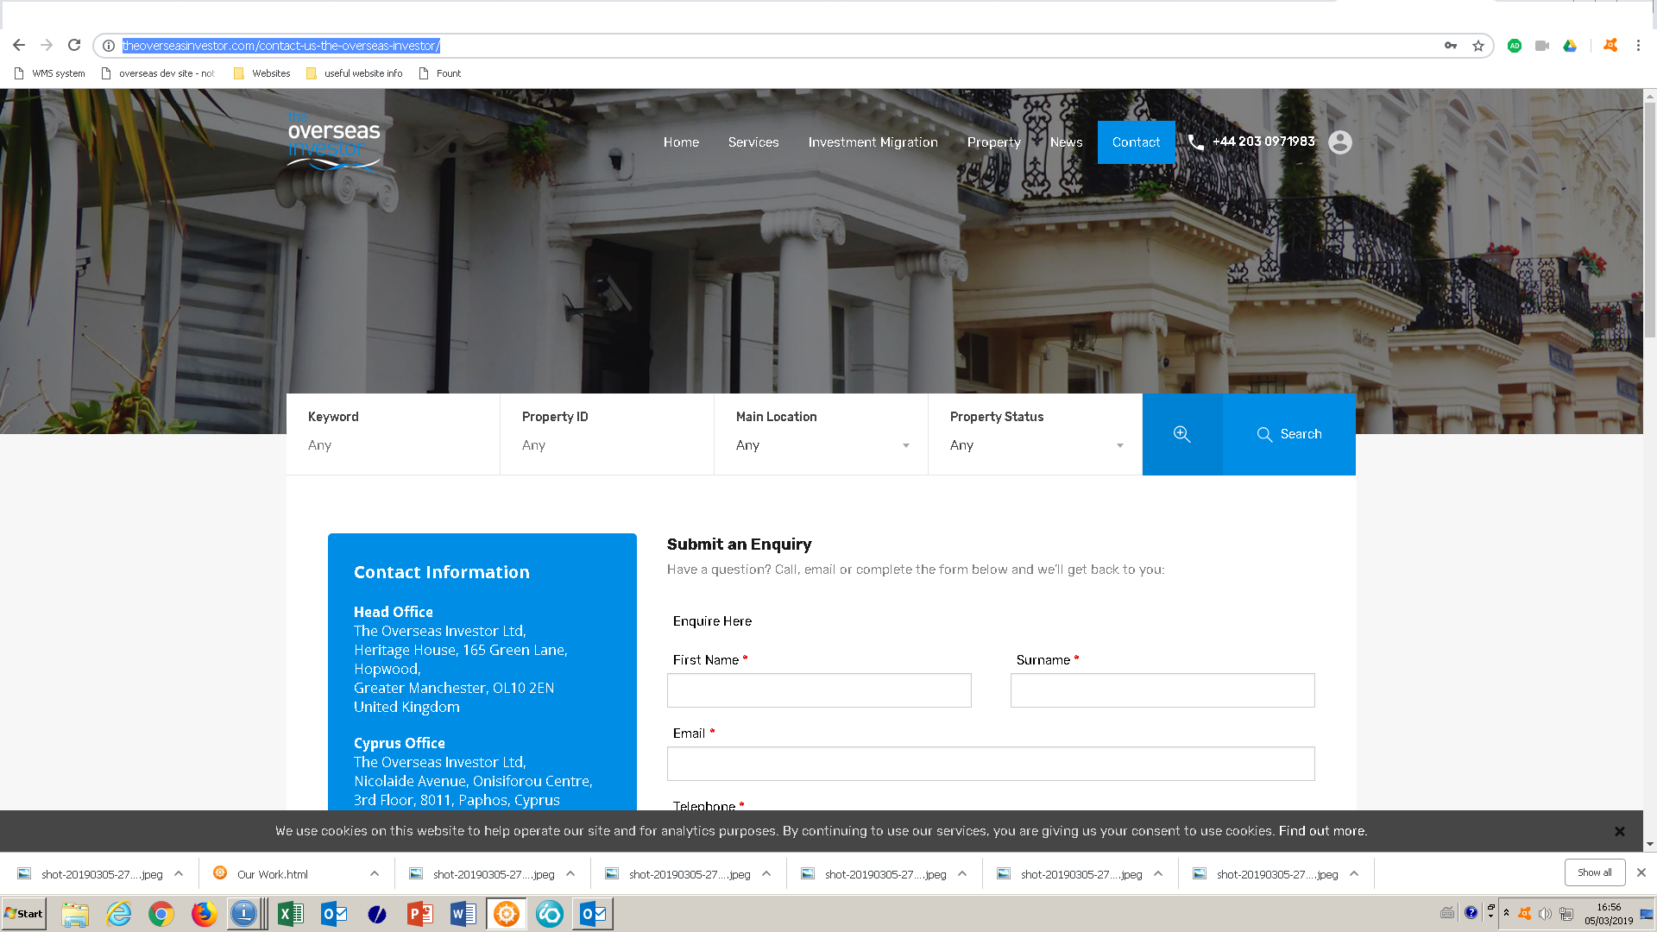Click the phone handset icon in header
Screen dimensions: 1657x932
[x=1196, y=142]
